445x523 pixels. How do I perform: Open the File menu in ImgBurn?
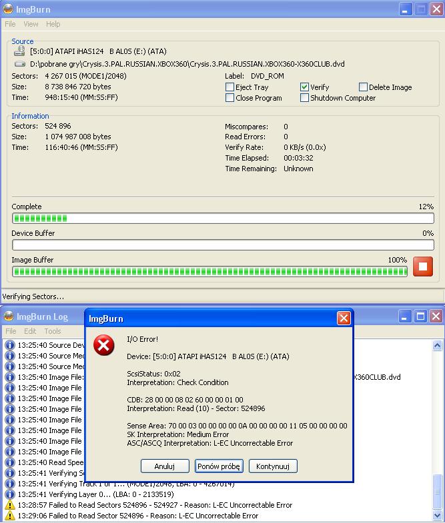pos(10,24)
